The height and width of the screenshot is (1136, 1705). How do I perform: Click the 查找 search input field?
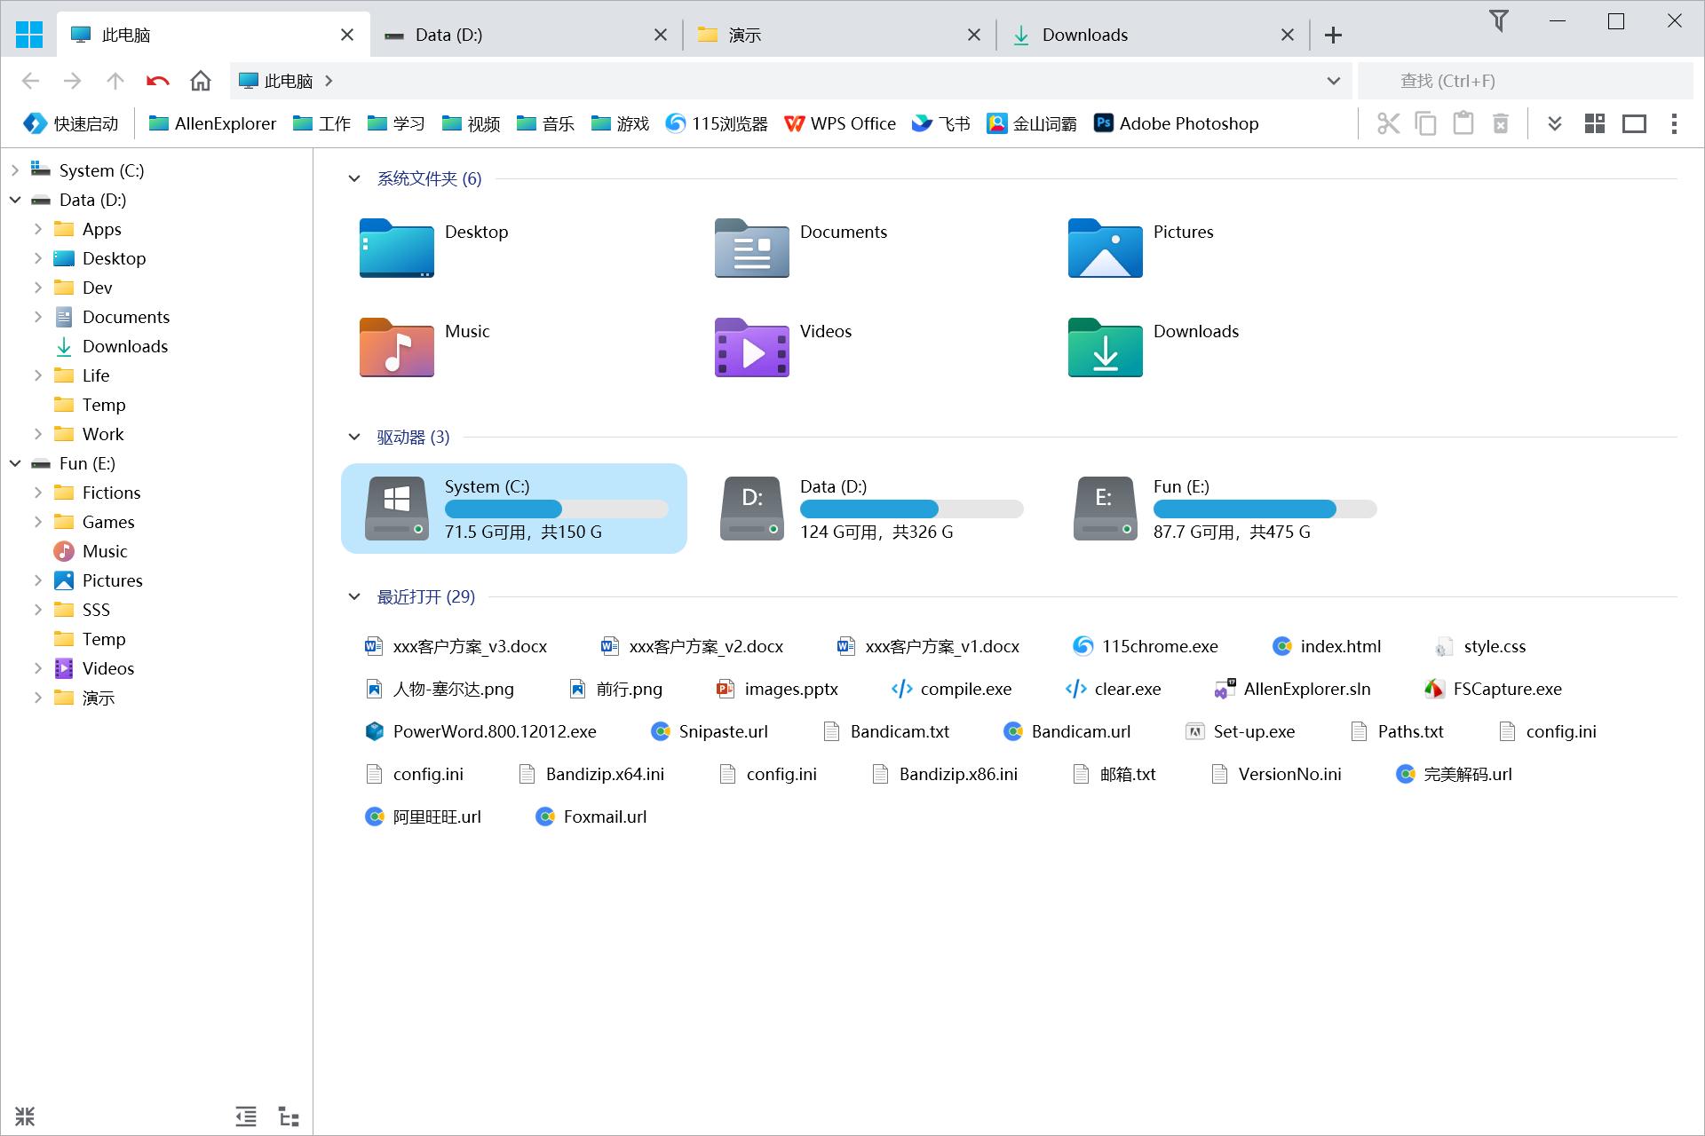point(1524,81)
